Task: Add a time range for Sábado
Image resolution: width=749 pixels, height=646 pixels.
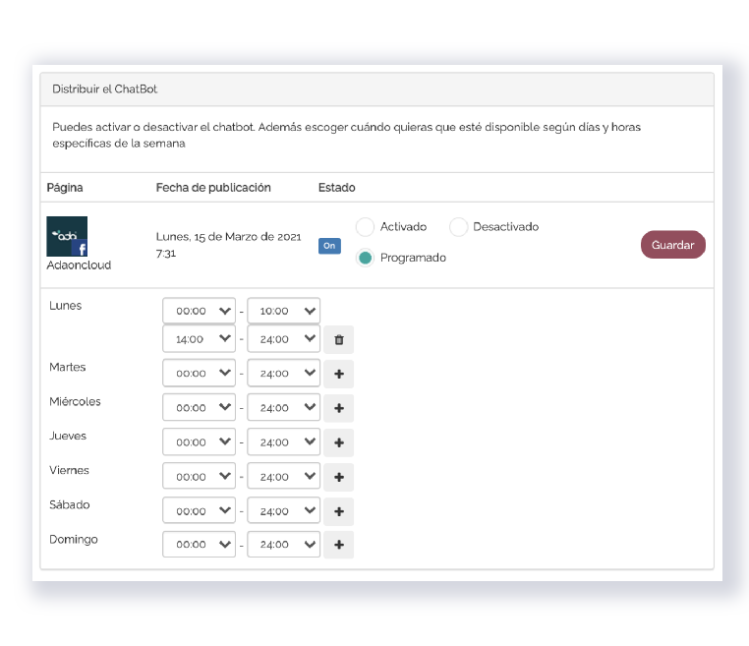Action: (x=338, y=511)
